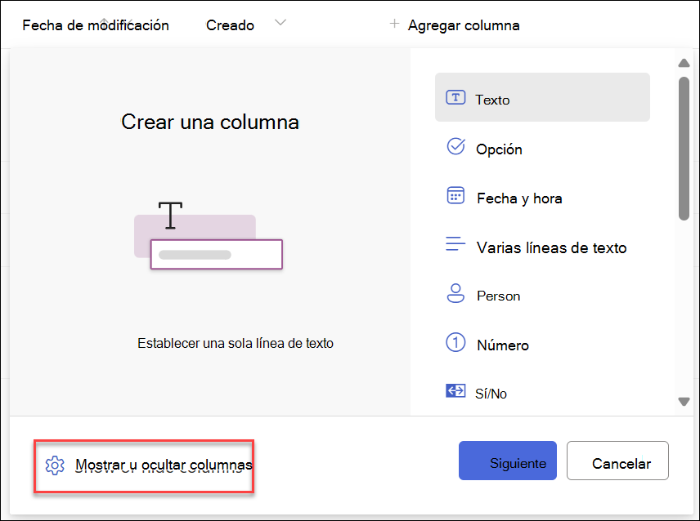Click the Sí/No toggle icon

[455, 391]
